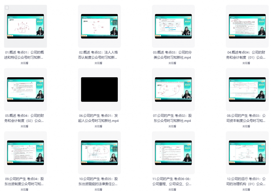The width and height of the screenshot is (271, 191).
Task: Open thumbnail for 09 股东出资制度
Action: pos(25,153)
